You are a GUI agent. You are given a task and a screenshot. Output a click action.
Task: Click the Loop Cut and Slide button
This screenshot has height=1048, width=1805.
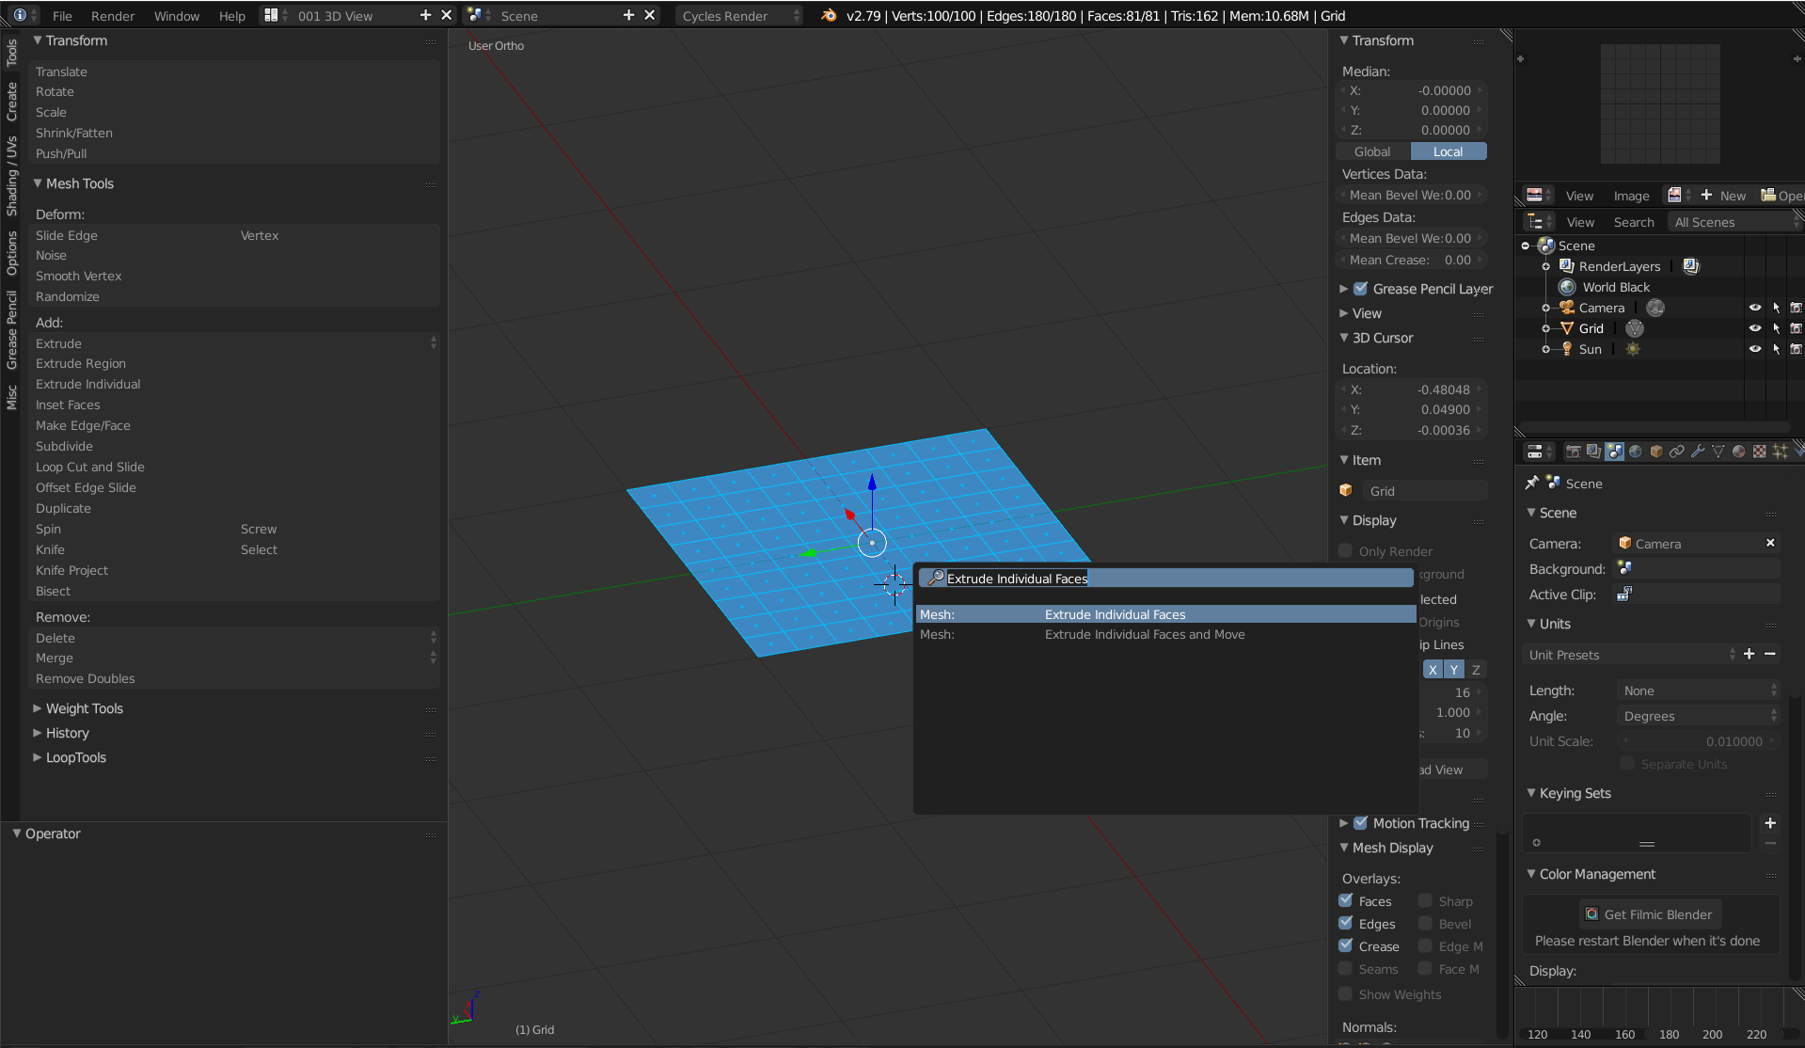233,467
